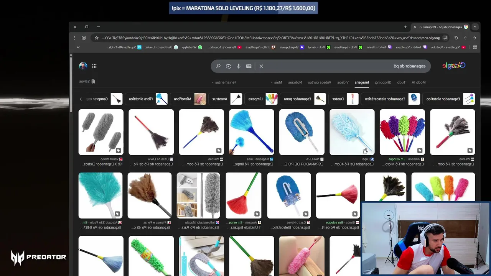Click inside the search box text

[409, 66]
